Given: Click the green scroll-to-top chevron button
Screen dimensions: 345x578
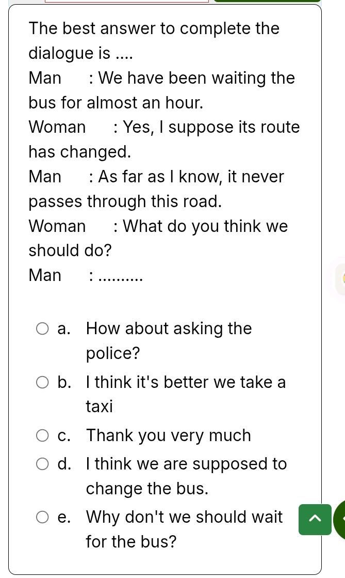Looking at the screenshot, I should (x=315, y=520).
